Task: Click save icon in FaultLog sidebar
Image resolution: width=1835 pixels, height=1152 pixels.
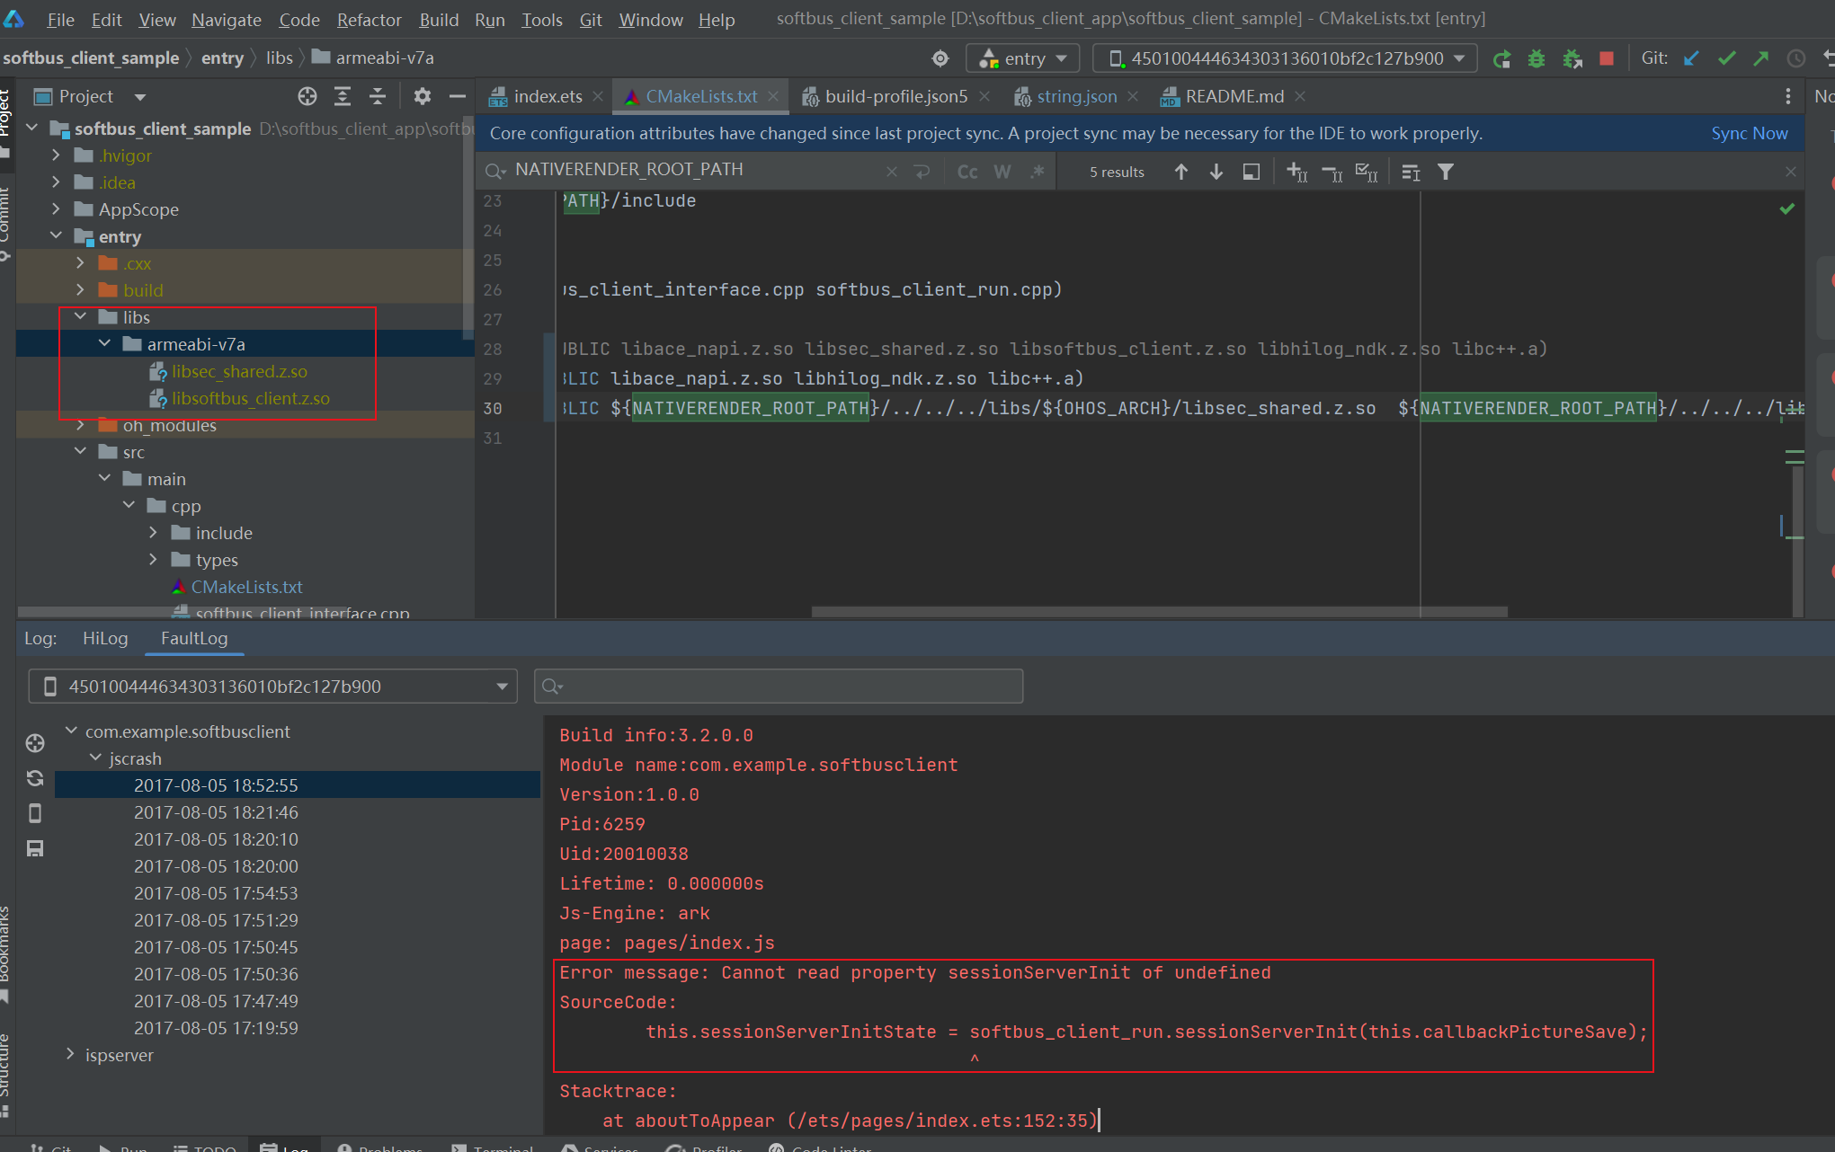Action: point(35,848)
